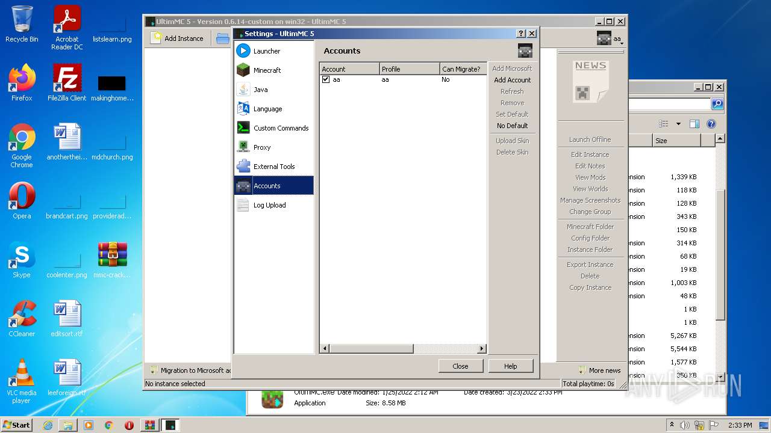The width and height of the screenshot is (771, 433).
Task: Click the Set Default button
Action: [x=512, y=114]
